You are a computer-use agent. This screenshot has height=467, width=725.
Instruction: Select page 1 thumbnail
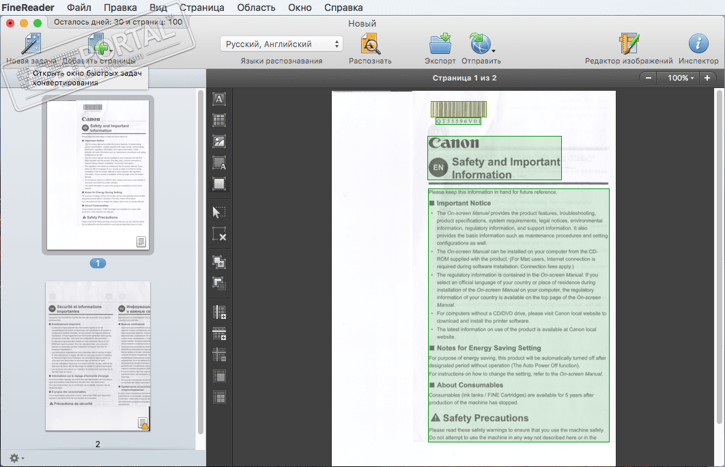coord(98,175)
